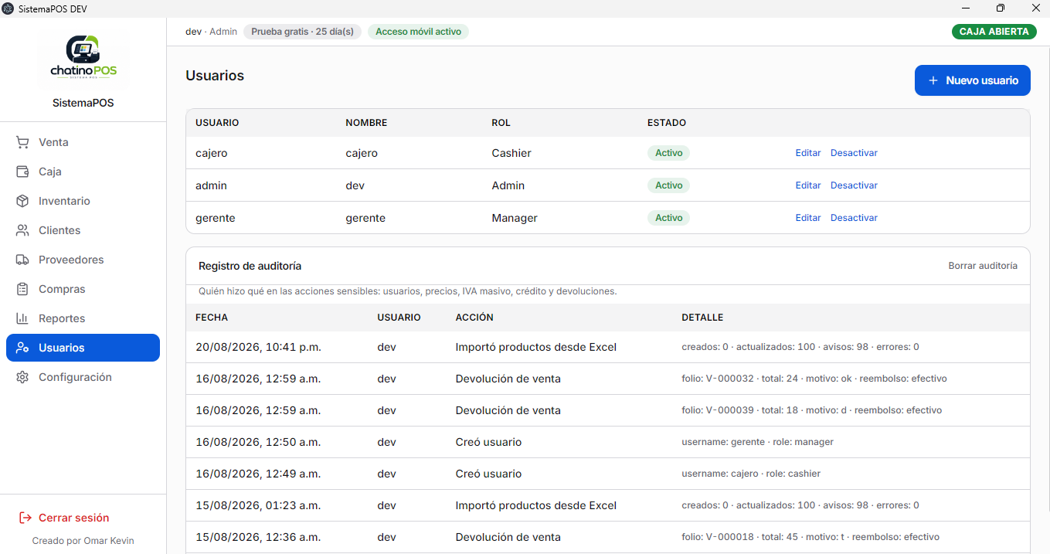Image resolution: width=1050 pixels, height=554 pixels.
Task: Navigate to Proveedores
Action: pyautogui.click(x=83, y=260)
